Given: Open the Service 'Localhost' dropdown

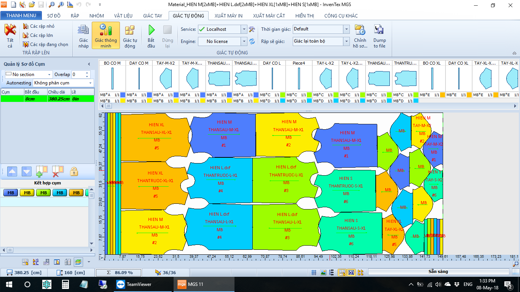Looking at the screenshot, I should pos(244,29).
